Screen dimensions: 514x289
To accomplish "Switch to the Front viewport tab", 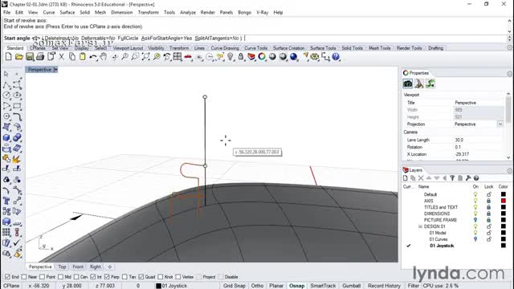I will tap(78, 267).
